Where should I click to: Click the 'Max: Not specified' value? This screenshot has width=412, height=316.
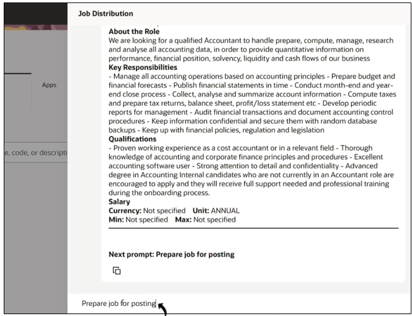point(205,220)
